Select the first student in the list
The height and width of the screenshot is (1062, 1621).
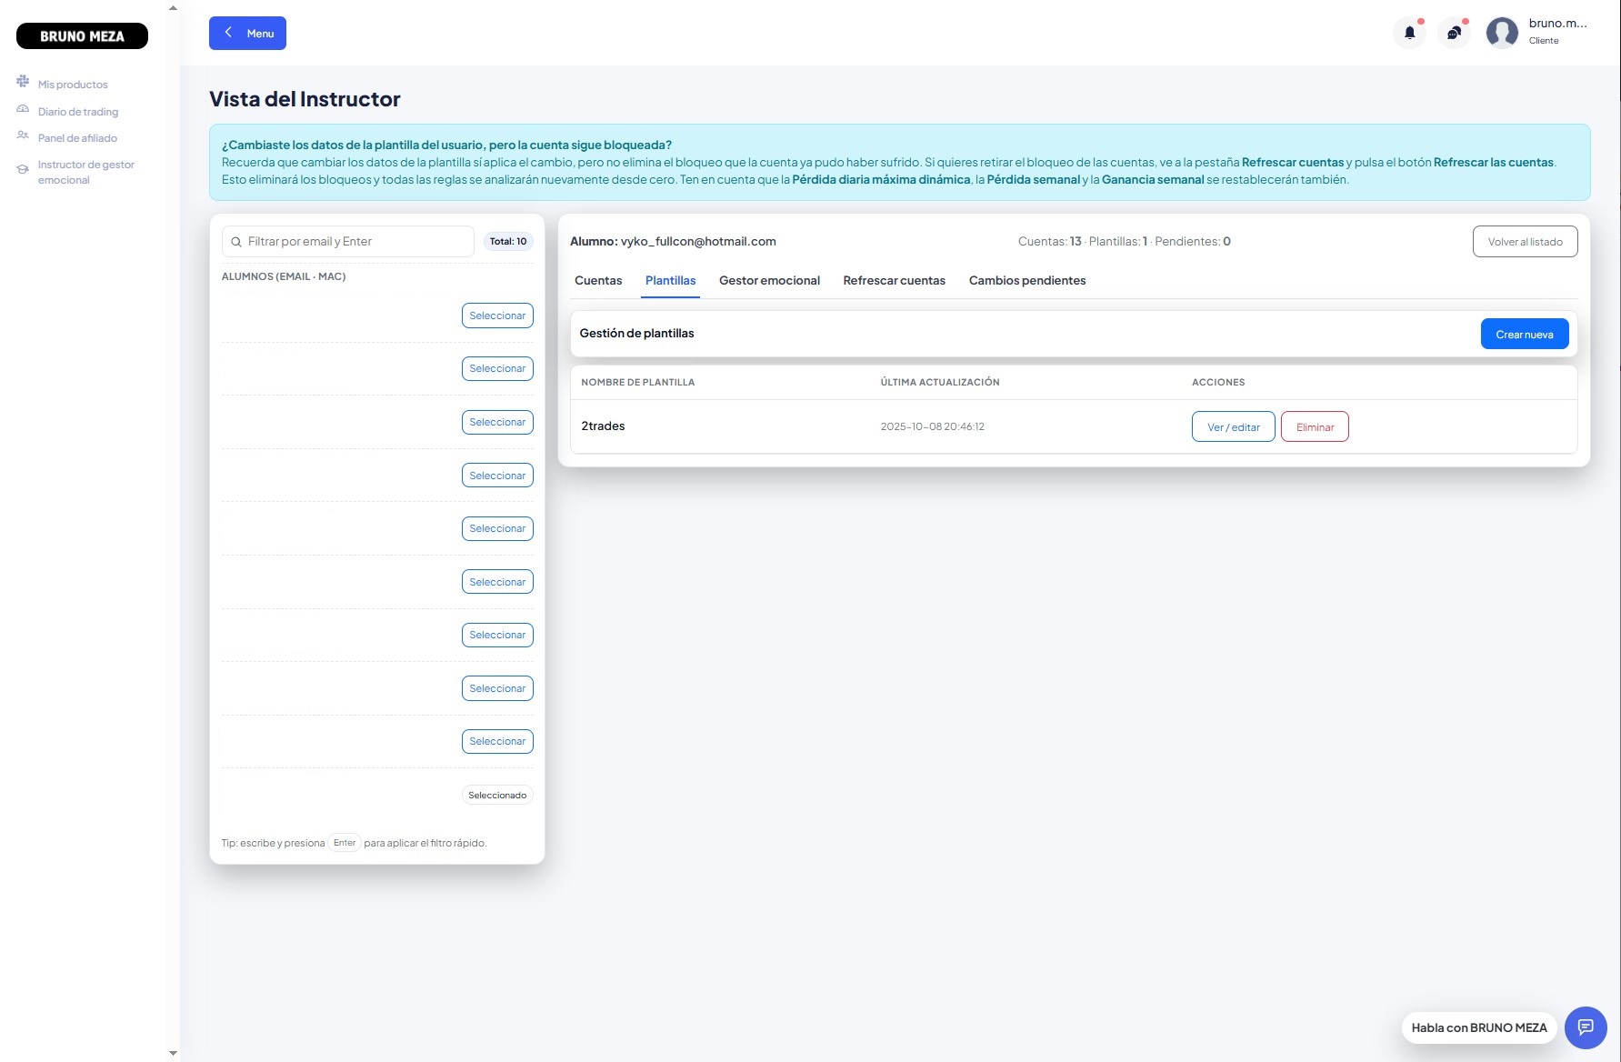tap(497, 316)
